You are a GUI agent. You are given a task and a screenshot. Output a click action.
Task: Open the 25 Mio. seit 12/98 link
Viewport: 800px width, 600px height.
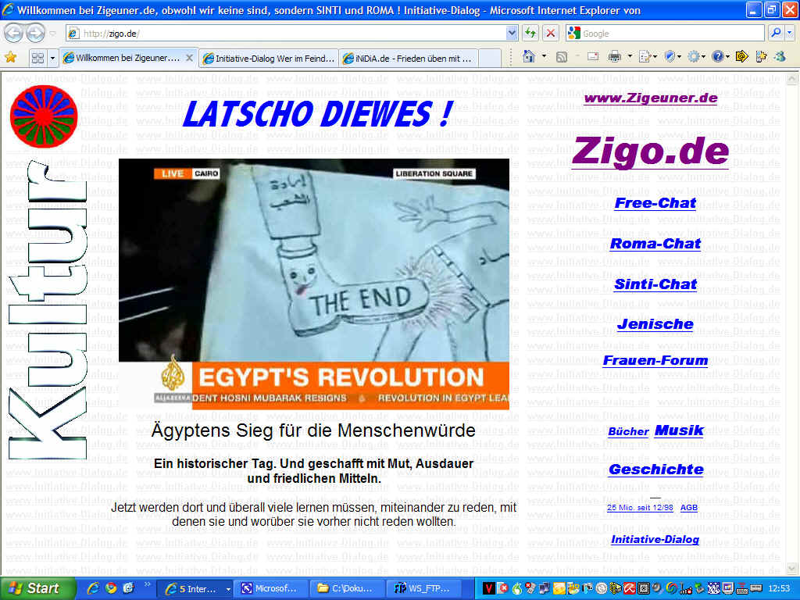pos(640,508)
